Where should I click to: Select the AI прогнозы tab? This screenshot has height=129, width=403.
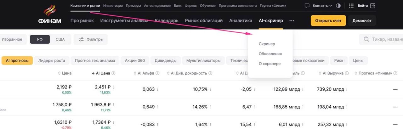(x=17, y=61)
